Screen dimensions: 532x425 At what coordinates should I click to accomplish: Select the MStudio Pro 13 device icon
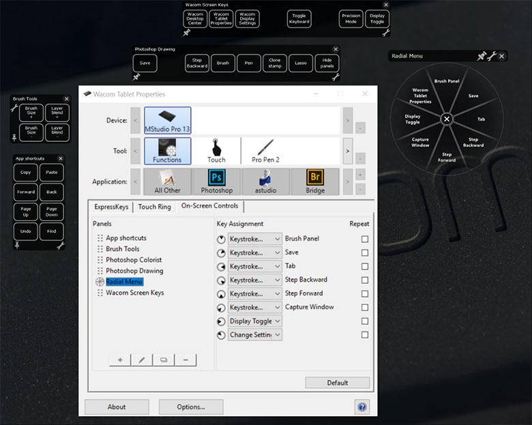click(x=167, y=120)
